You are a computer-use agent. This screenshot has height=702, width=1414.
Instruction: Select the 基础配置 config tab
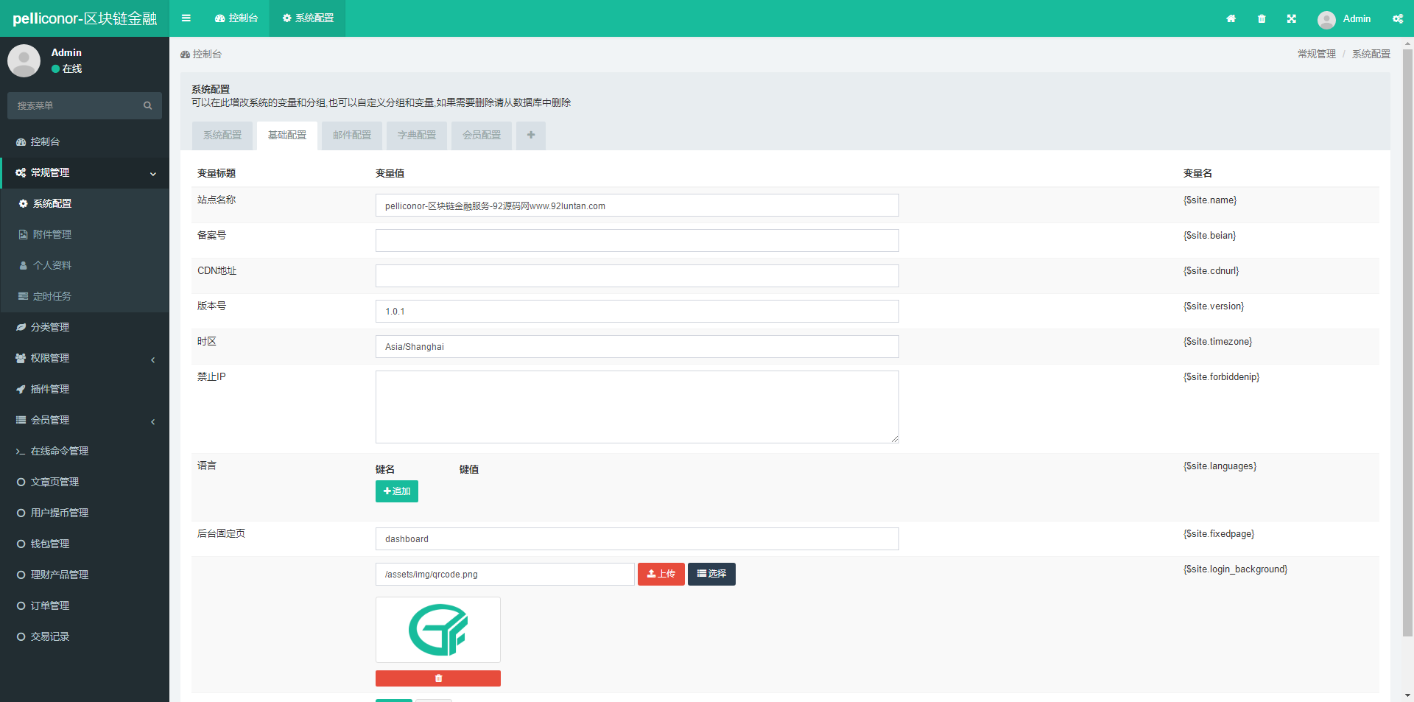coord(287,136)
